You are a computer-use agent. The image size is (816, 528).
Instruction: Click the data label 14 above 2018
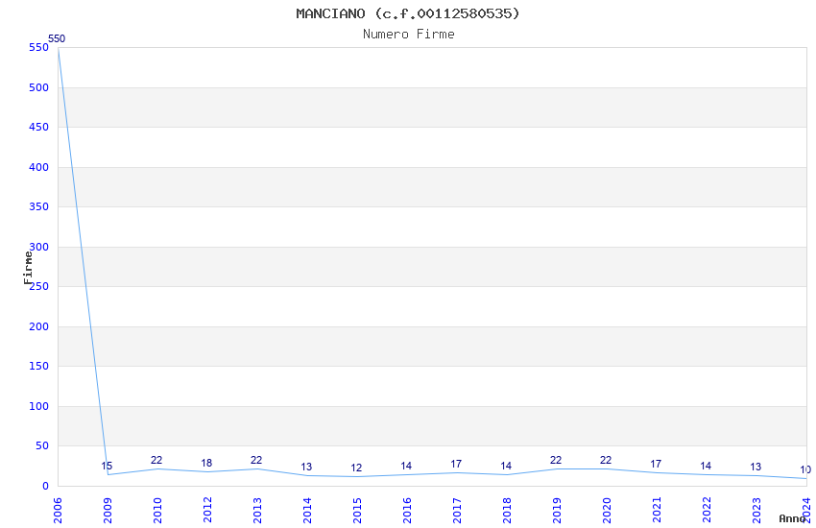[506, 466]
